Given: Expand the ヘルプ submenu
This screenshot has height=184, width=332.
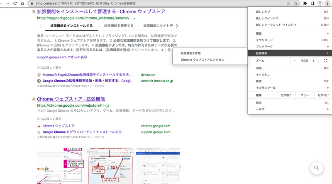Looking at the screenshot, I should pos(290,109).
